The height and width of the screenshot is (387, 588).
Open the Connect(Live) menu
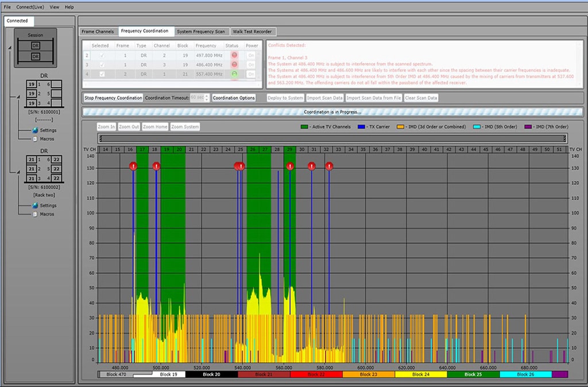30,7
